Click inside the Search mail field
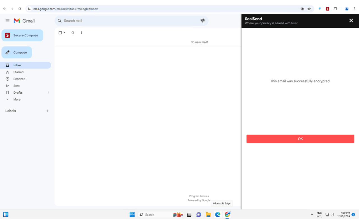Viewport: 359px width, 224px height. (x=112, y=20)
